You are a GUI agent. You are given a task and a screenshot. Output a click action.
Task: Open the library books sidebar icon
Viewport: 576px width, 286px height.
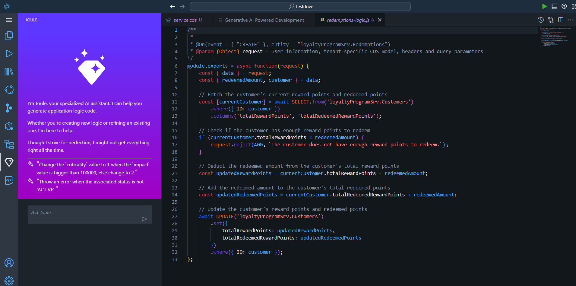pos(9,72)
